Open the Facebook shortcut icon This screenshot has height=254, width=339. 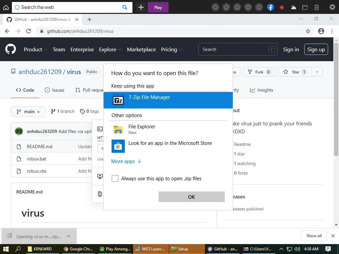click(270, 7)
